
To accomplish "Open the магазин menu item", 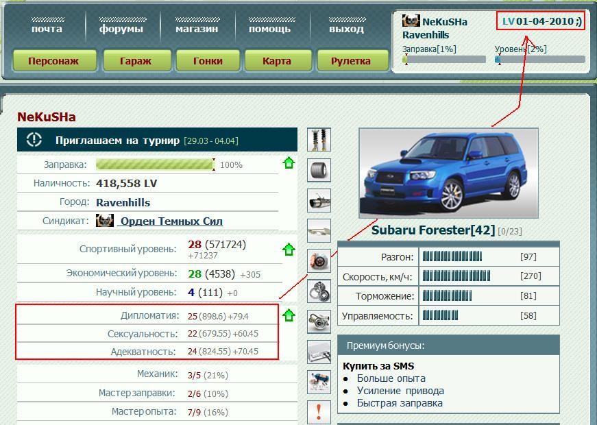I will 197,29.
